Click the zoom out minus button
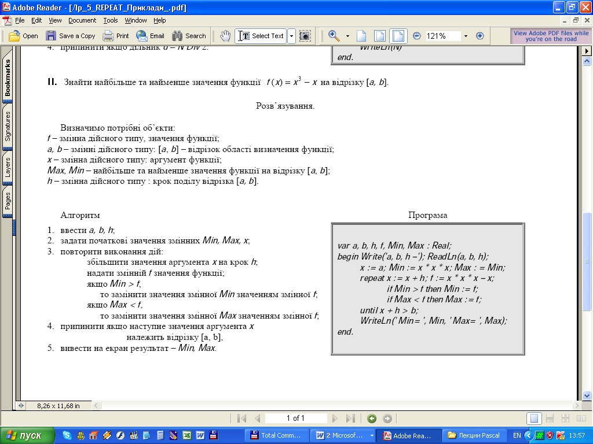 click(x=417, y=36)
